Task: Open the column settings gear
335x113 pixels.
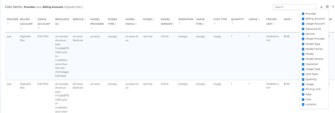Action: 327,7
